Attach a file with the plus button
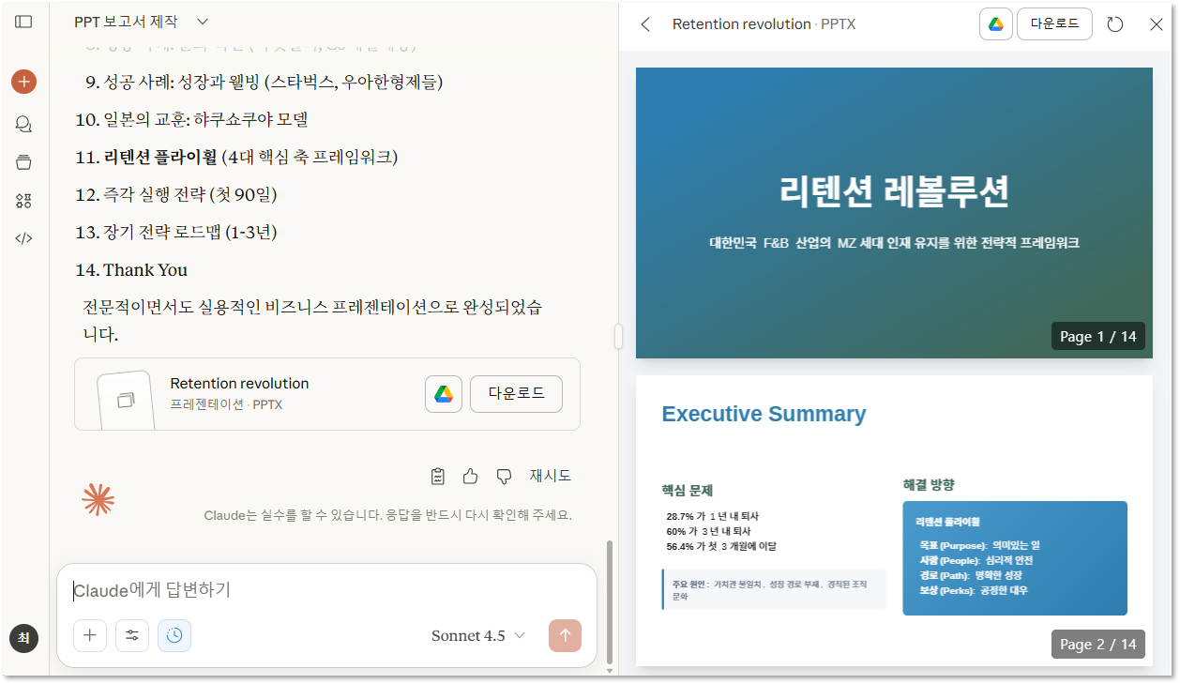This screenshot has width=1180, height=684. (90, 635)
